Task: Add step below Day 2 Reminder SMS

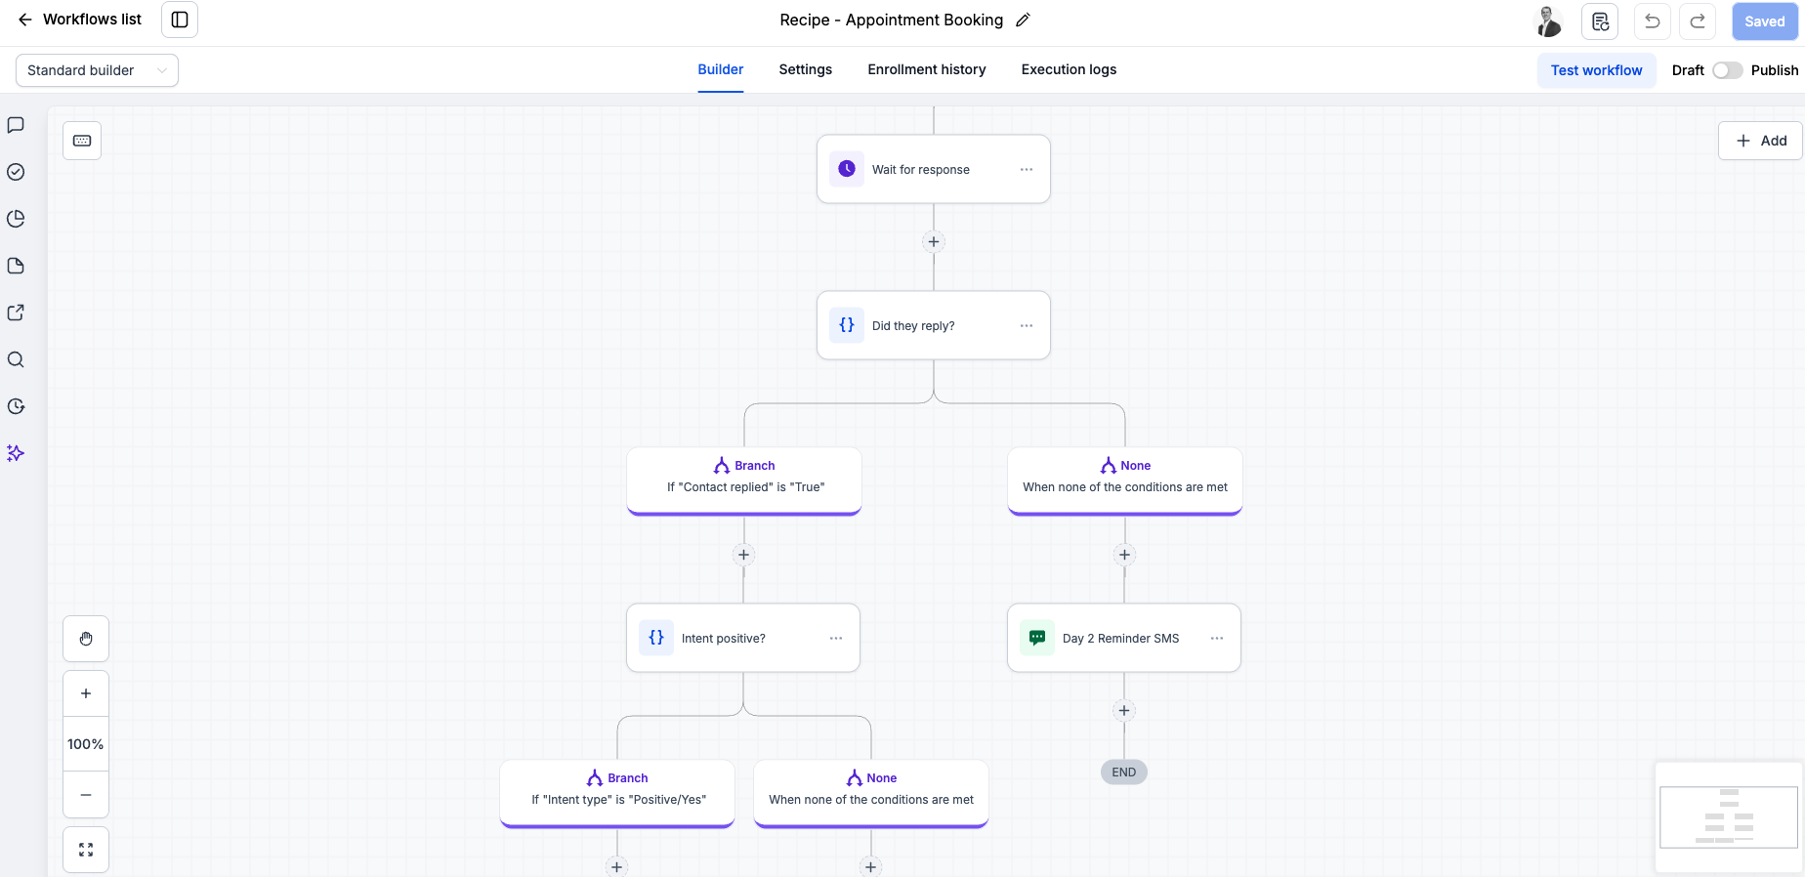Action: [x=1124, y=711]
